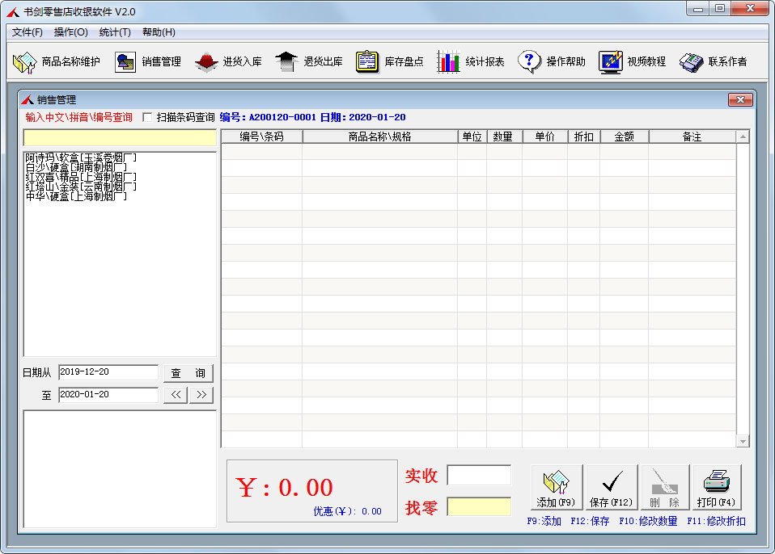Open the 操作(O) menu
Image resolution: width=775 pixels, height=554 pixels.
pos(70,32)
